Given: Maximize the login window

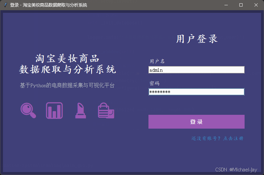Looking at the screenshot, I should tap(241, 5).
